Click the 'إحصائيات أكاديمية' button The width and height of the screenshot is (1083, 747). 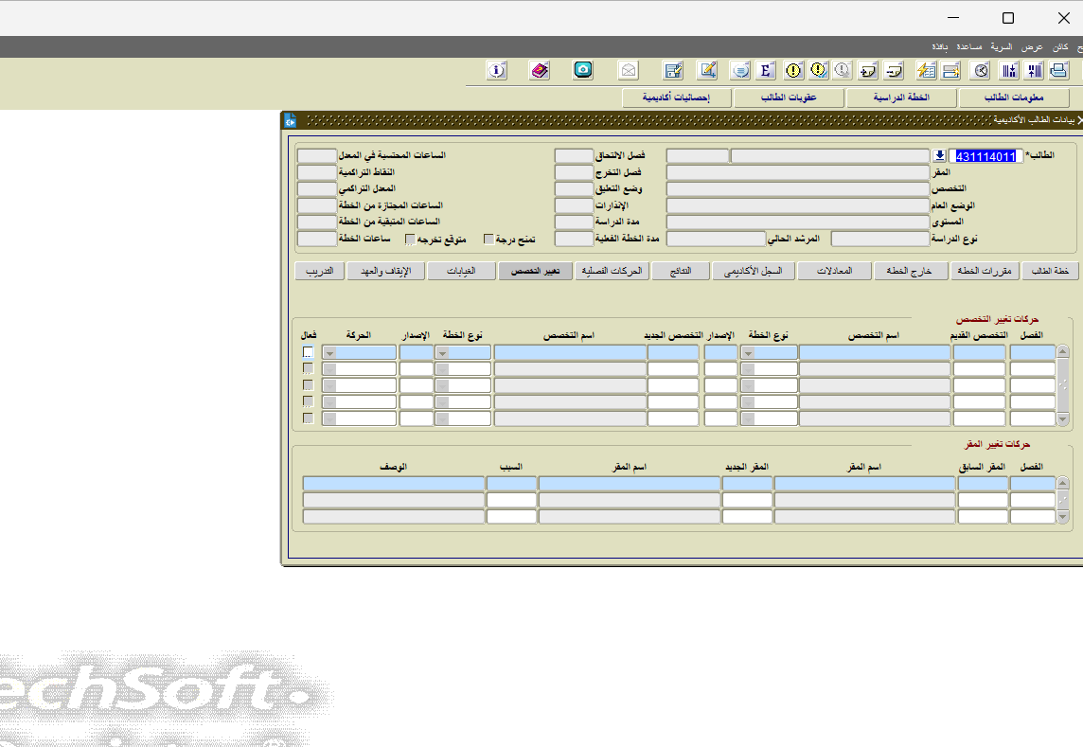(676, 98)
